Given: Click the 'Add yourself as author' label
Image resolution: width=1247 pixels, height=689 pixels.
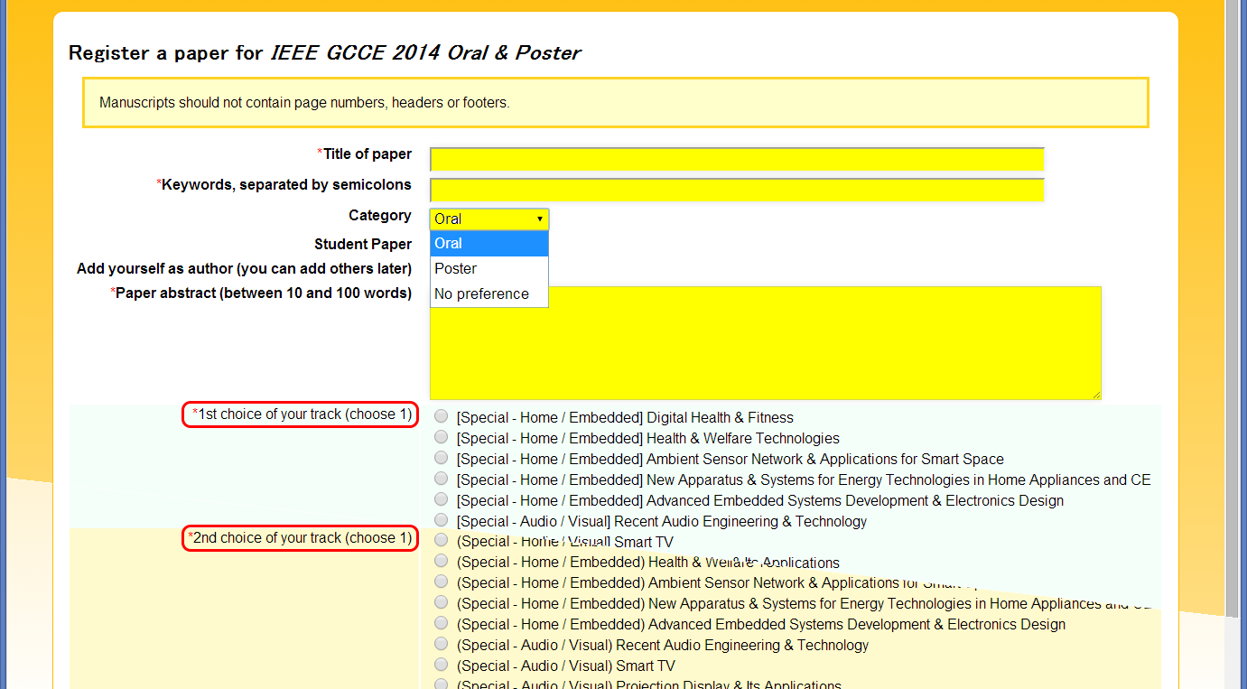Looking at the screenshot, I should 244,268.
